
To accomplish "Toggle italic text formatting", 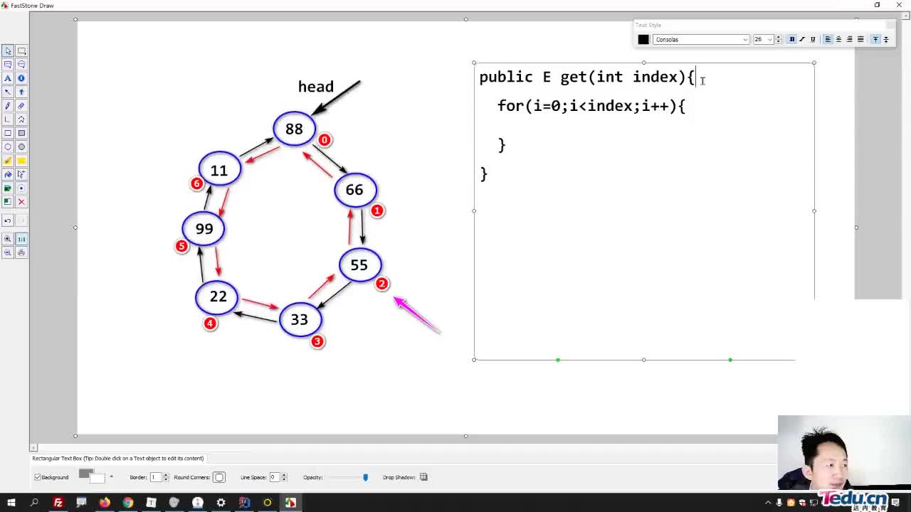I will click(x=802, y=39).
